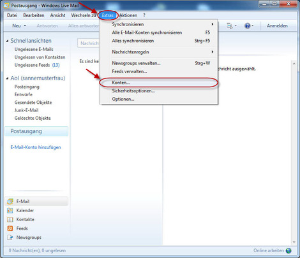This screenshot has width=300, height=258.
Task: Click E-Mail-Konto hinzufügen link
Action: (x=36, y=147)
